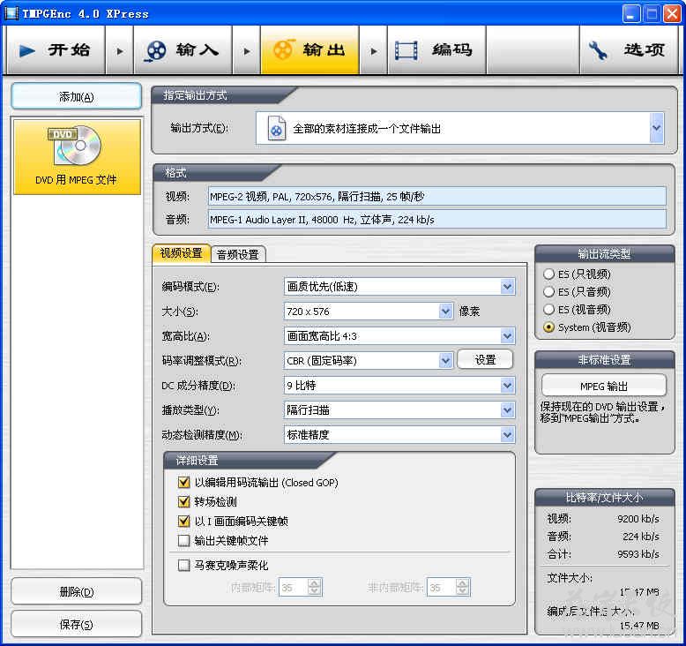Click the 224 kb/s audio bitrate value
686x646 pixels.
tap(640, 536)
